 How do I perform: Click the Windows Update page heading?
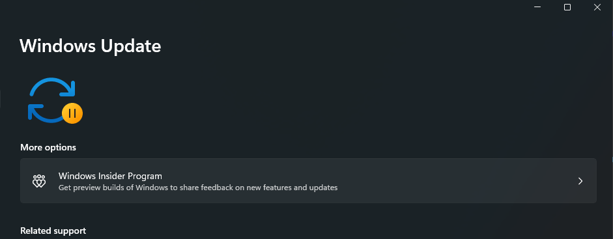tap(91, 46)
